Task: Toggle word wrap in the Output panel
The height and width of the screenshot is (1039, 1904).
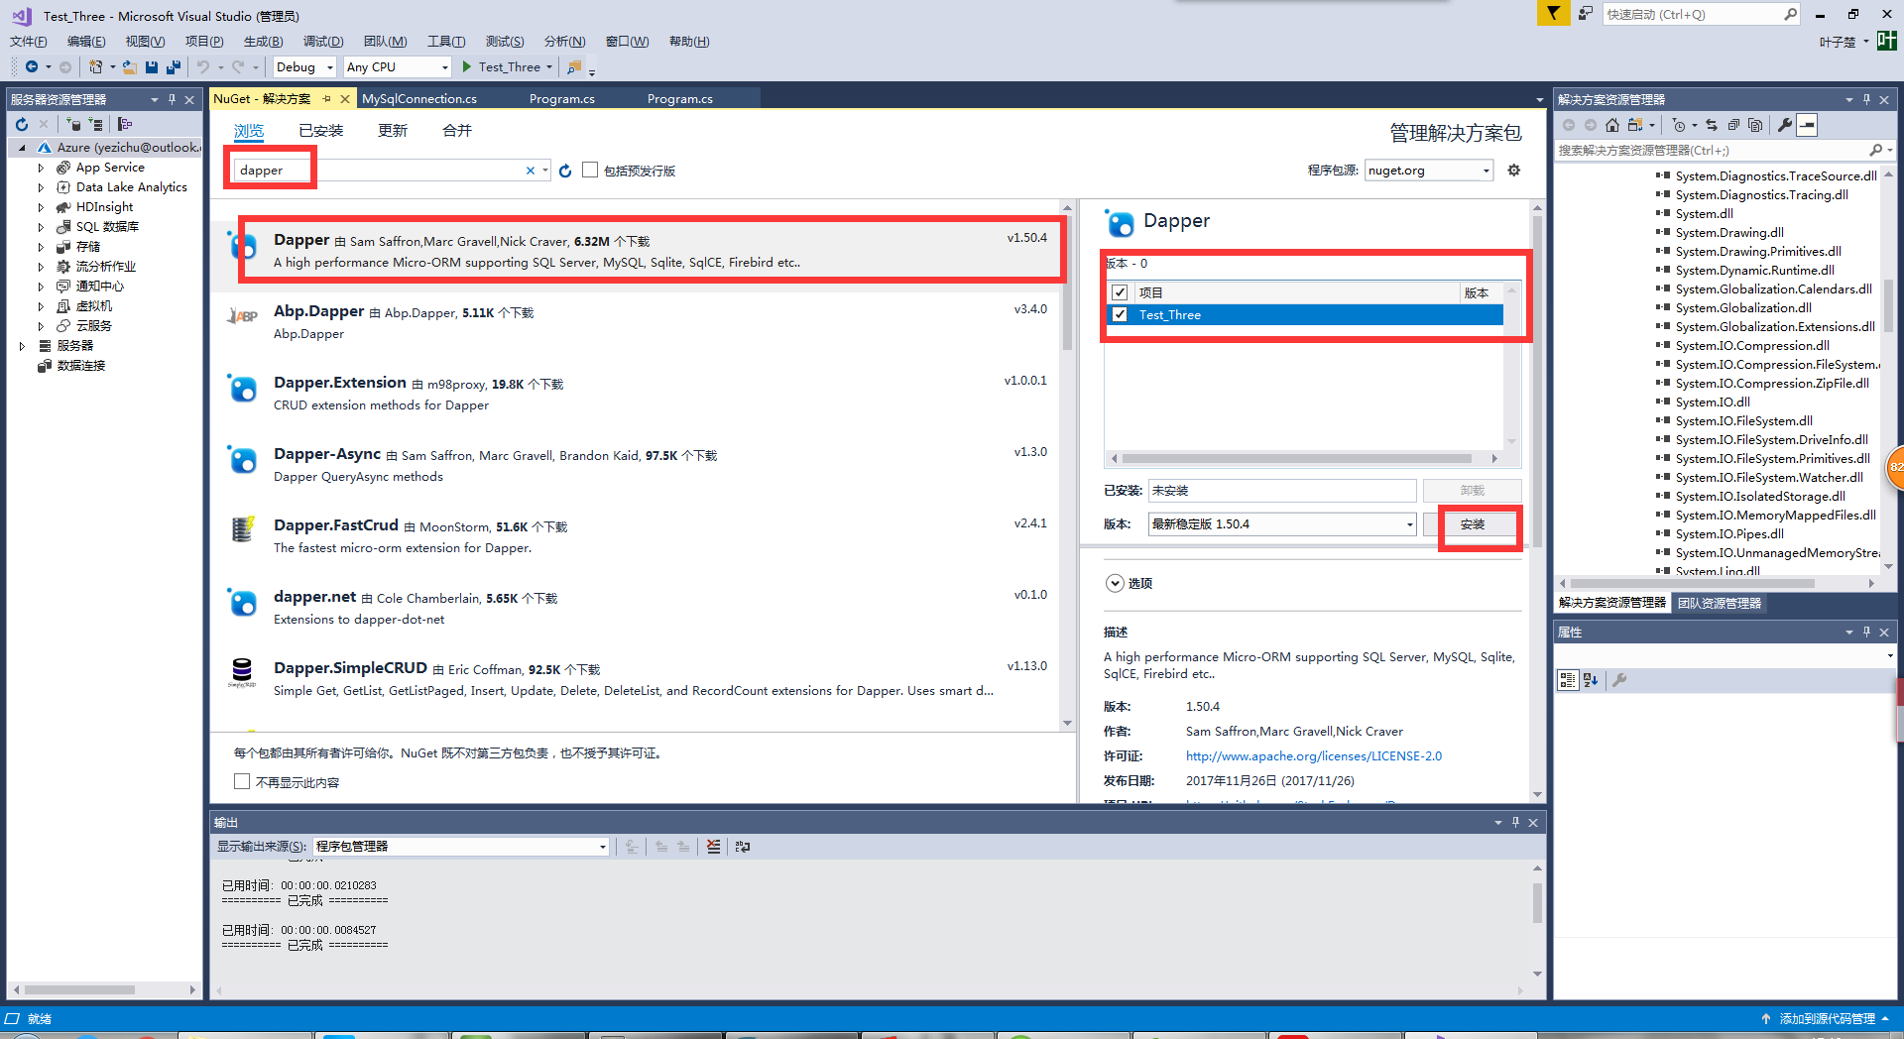Action: (743, 847)
